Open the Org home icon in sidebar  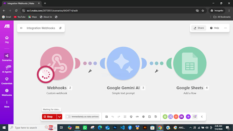[x=7, y=39]
